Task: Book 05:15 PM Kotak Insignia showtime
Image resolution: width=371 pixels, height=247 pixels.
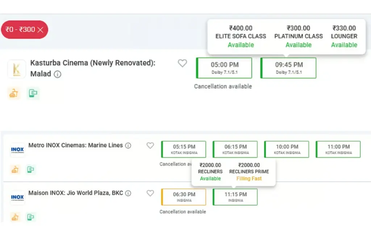Action: pos(184,149)
